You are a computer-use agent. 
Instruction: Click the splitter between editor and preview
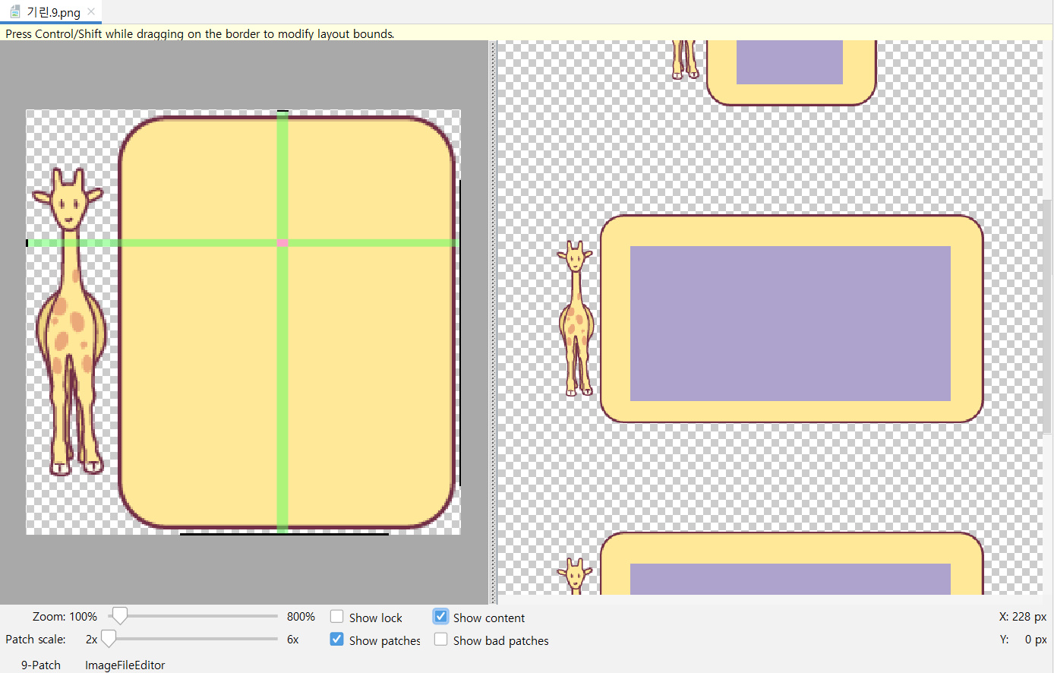493,322
